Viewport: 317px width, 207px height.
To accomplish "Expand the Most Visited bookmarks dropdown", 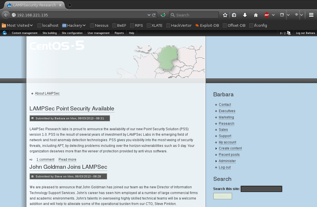I will (x=17, y=25).
